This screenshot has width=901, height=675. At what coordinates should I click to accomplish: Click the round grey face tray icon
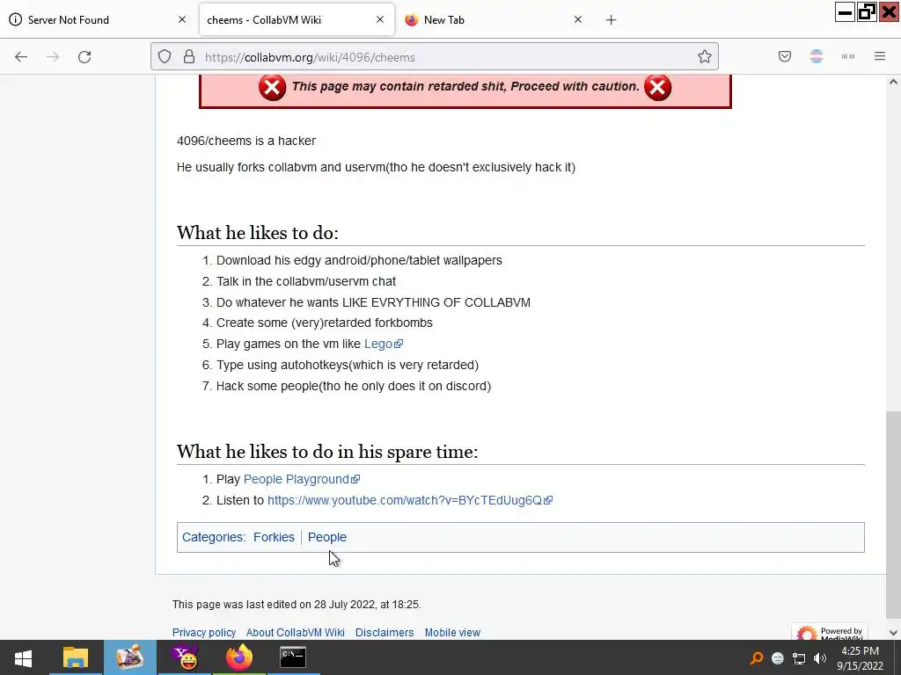(x=778, y=657)
